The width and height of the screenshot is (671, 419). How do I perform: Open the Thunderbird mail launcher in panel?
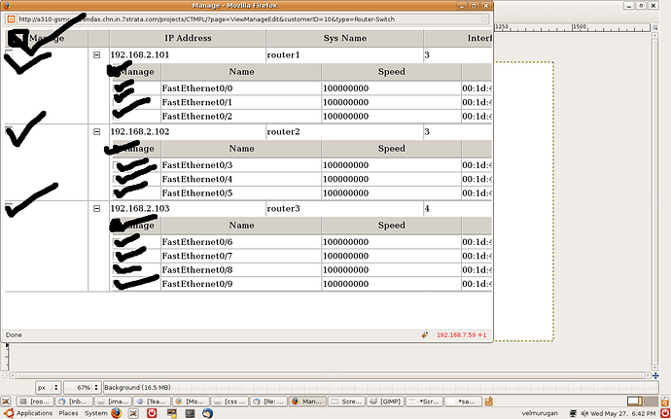tap(208, 413)
